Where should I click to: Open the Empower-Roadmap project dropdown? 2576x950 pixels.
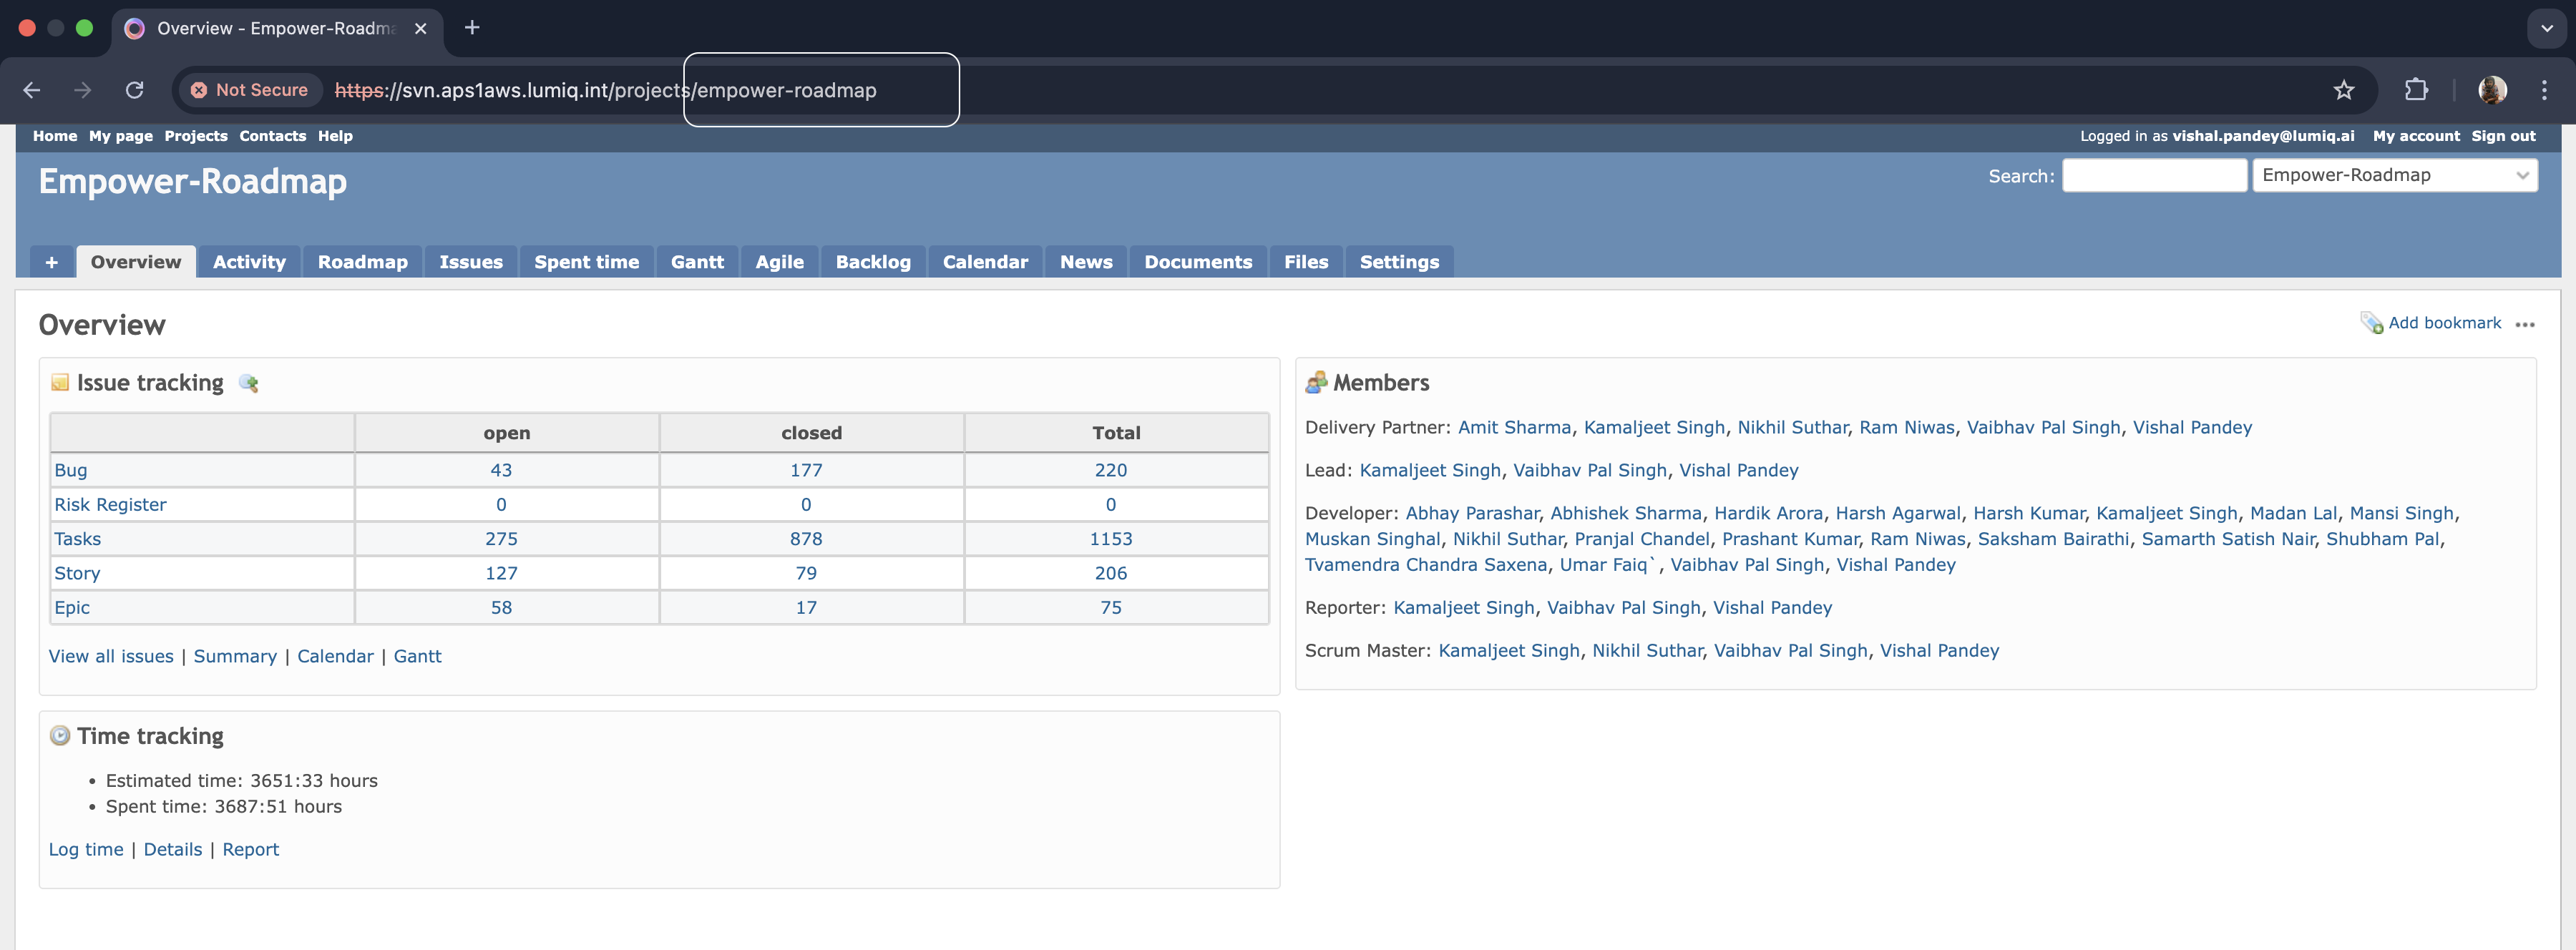pos(2394,175)
